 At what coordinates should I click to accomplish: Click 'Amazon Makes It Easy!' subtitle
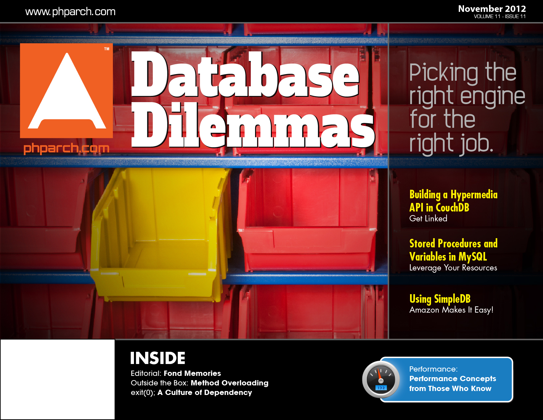click(x=451, y=310)
